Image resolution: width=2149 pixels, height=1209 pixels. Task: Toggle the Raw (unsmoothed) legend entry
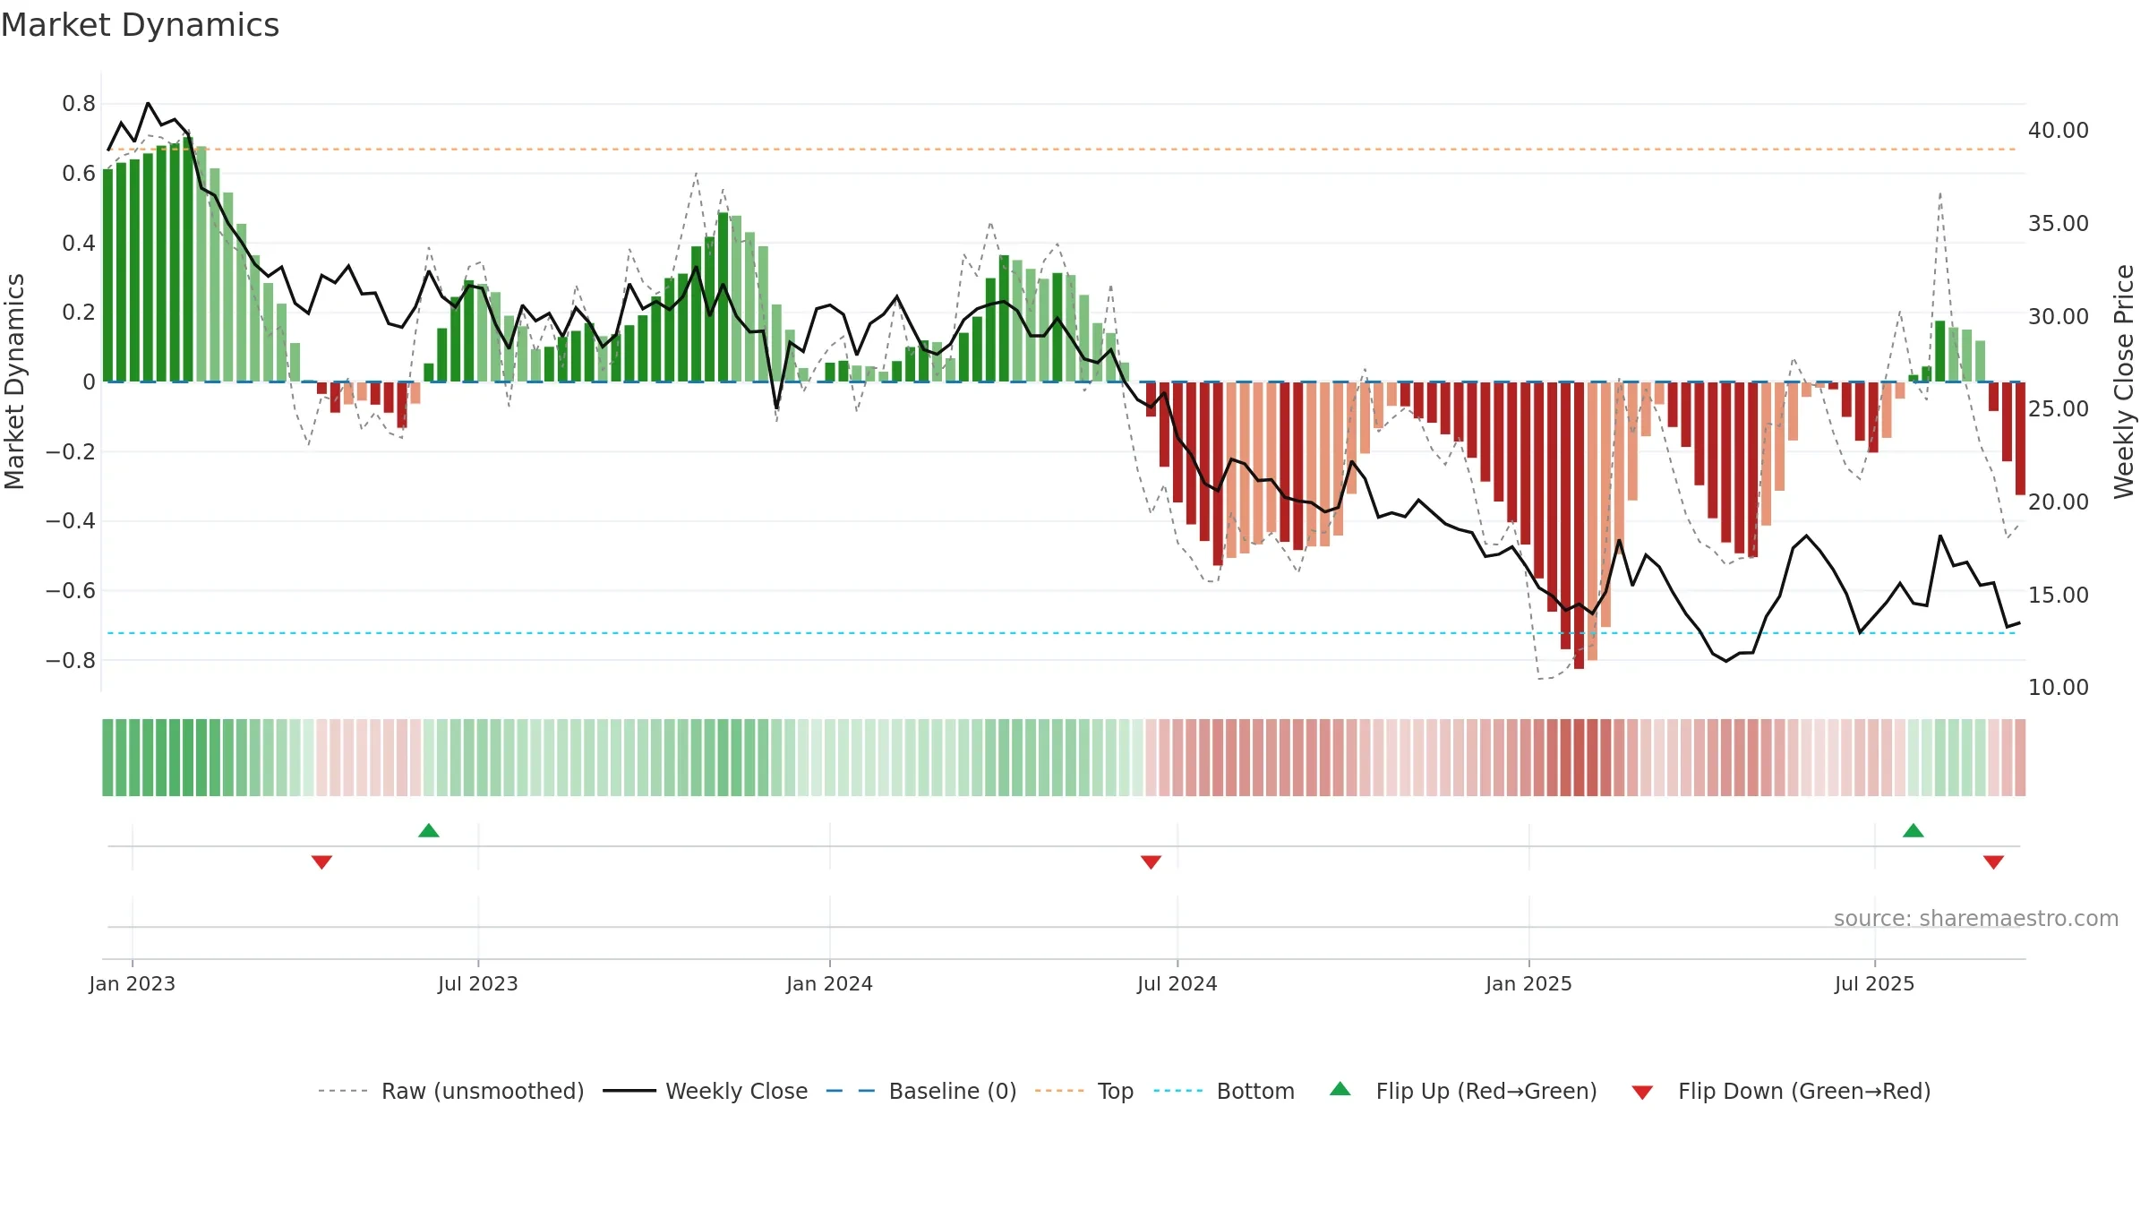450,1091
